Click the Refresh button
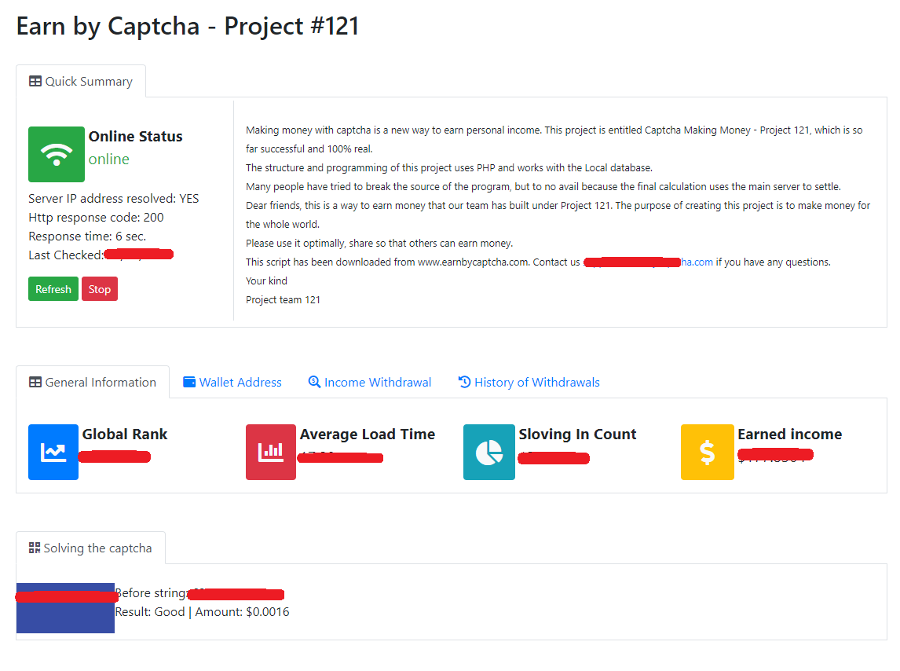The width and height of the screenshot is (900, 671). (x=53, y=288)
